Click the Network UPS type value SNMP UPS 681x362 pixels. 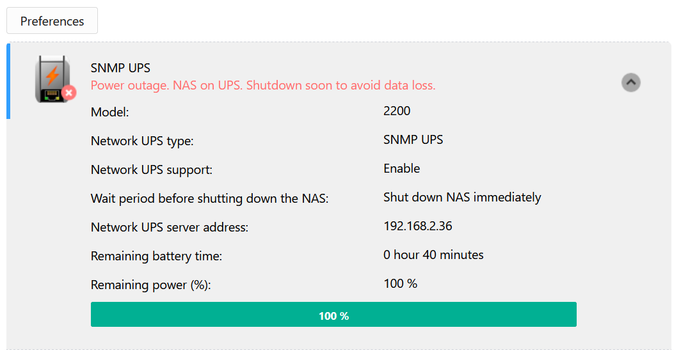(413, 140)
